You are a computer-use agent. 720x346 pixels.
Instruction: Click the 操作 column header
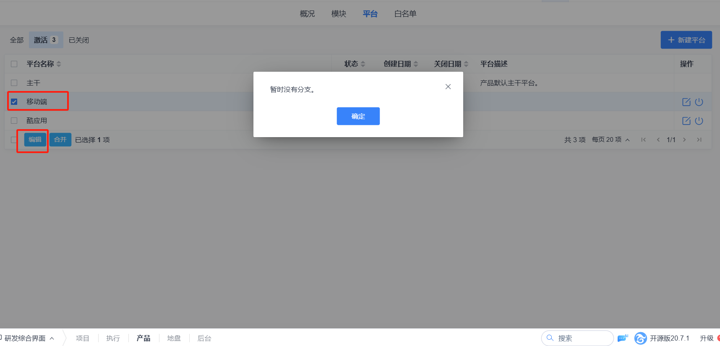pos(687,64)
